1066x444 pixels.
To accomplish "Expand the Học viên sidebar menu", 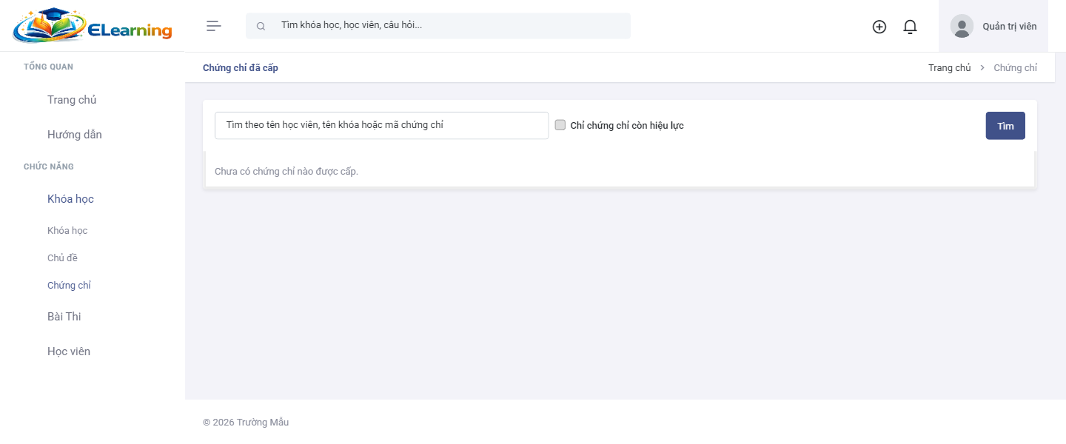I will click(x=69, y=351).
